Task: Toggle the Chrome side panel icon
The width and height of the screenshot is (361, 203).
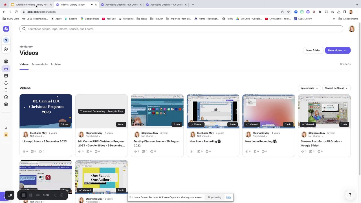Action: (345, 12)
